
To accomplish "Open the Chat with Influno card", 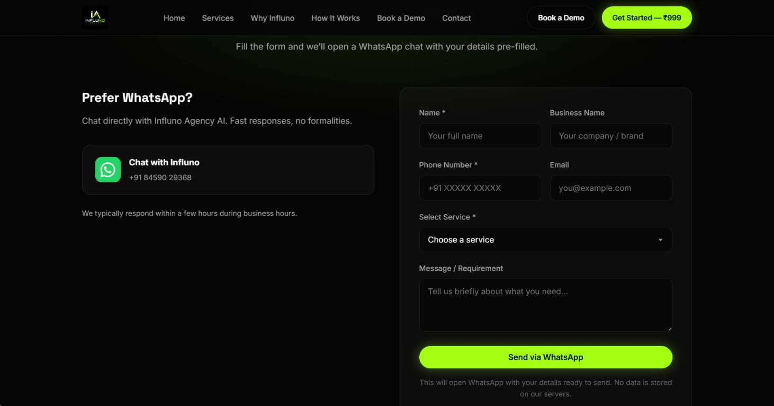I will (x=228, y=170).
